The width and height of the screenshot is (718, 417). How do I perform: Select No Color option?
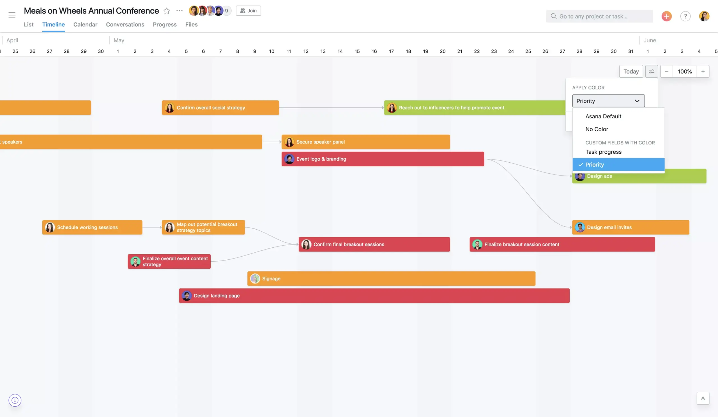coord(596,129)
